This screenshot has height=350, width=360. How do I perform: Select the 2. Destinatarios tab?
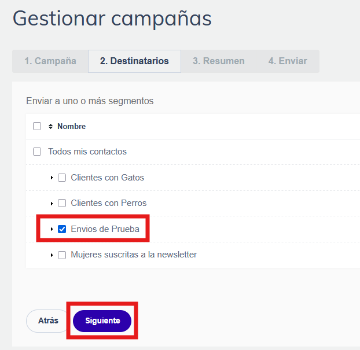click(x=134, y=61)
